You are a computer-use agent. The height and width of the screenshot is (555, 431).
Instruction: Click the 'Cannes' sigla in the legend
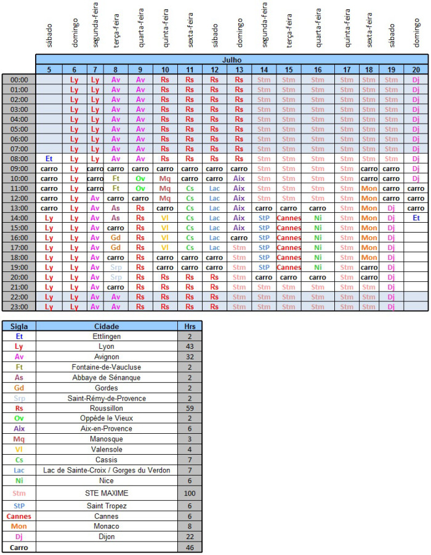click(x=18, y=516)
